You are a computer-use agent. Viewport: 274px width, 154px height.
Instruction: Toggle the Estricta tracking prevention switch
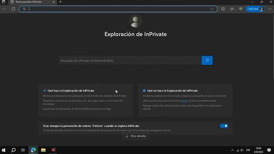[x=224, y=126]
